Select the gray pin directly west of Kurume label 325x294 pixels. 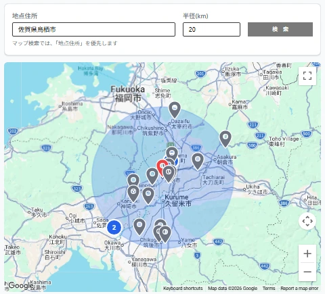tap(148, 196)
